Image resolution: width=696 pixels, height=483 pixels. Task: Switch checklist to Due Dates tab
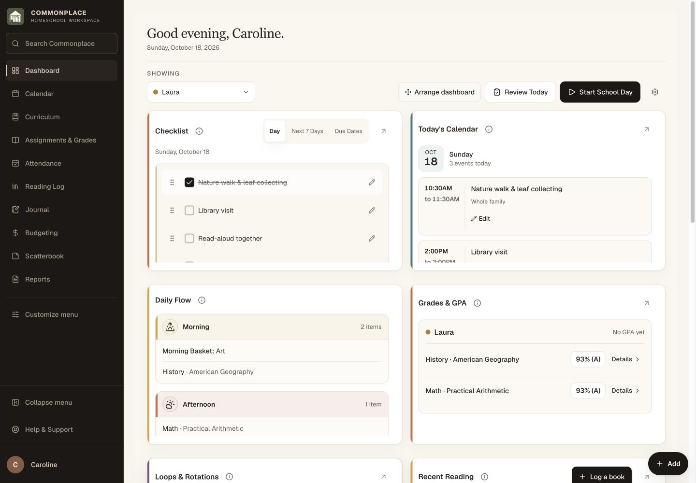348,131
